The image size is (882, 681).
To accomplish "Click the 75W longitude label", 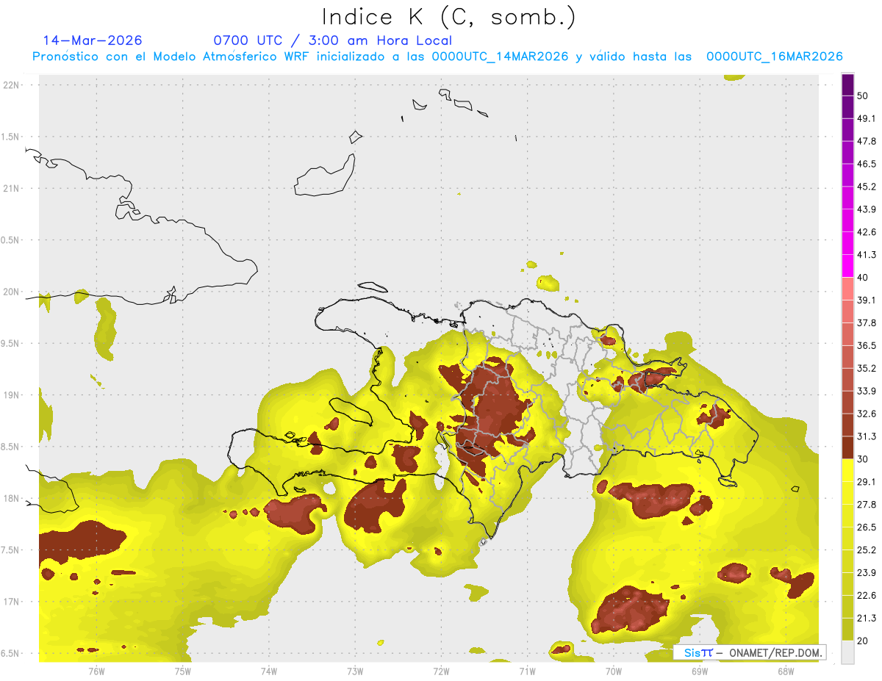I will coord(182,671).
